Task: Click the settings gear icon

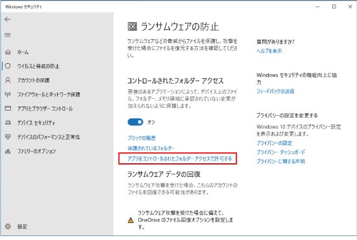Action: point(8,226)
